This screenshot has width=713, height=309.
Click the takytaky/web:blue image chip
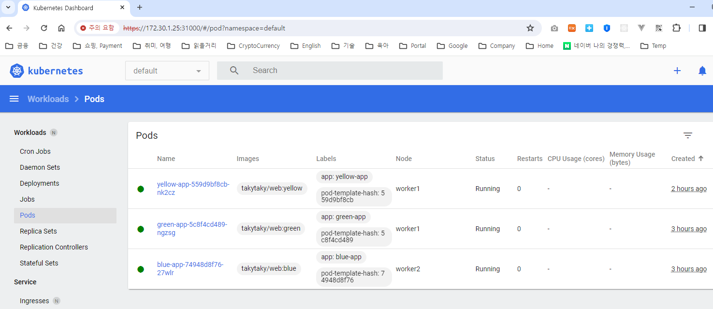269,269
